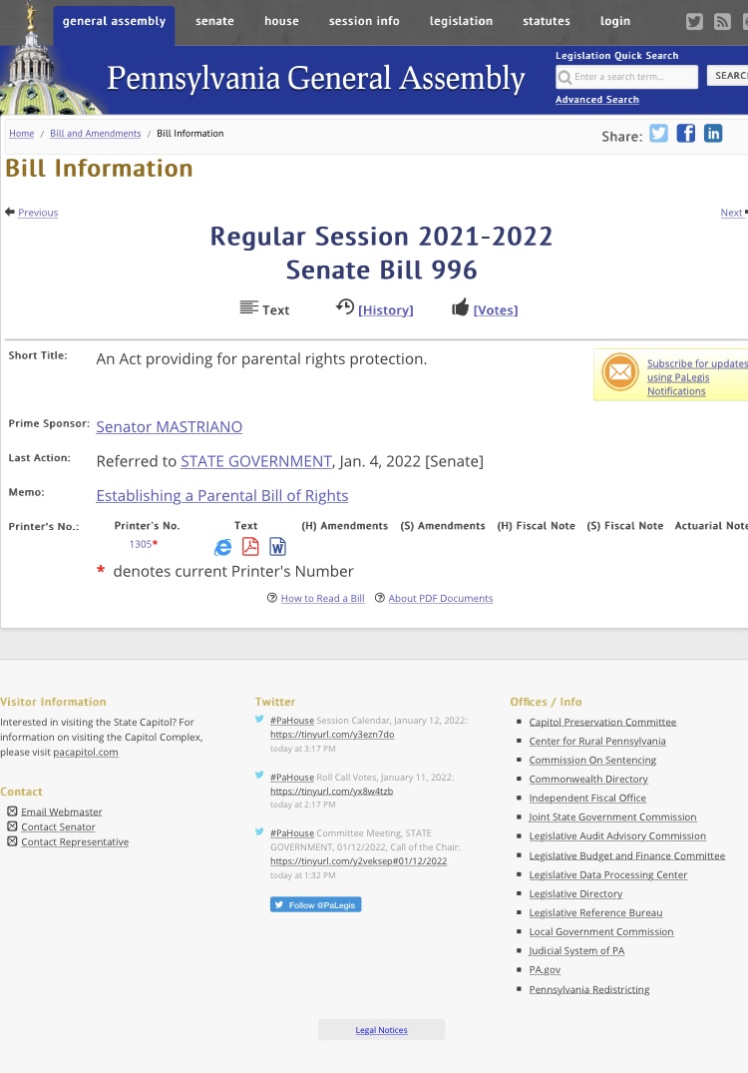Click help icon beside About PDF Documents

[379, 598]
